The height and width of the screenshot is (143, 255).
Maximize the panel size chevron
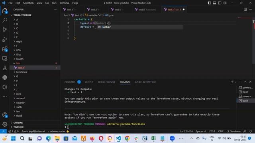coord(245,82)
